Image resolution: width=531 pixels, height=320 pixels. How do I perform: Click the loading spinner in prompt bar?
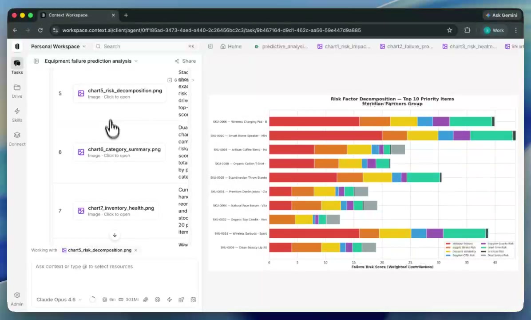92,300
